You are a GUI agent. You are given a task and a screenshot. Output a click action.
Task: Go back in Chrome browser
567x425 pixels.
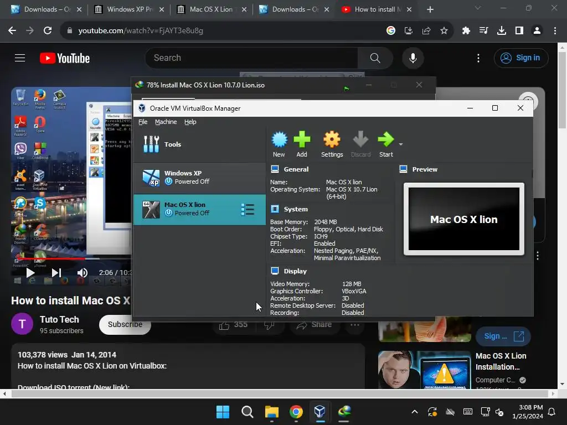[x=12, y=31]
